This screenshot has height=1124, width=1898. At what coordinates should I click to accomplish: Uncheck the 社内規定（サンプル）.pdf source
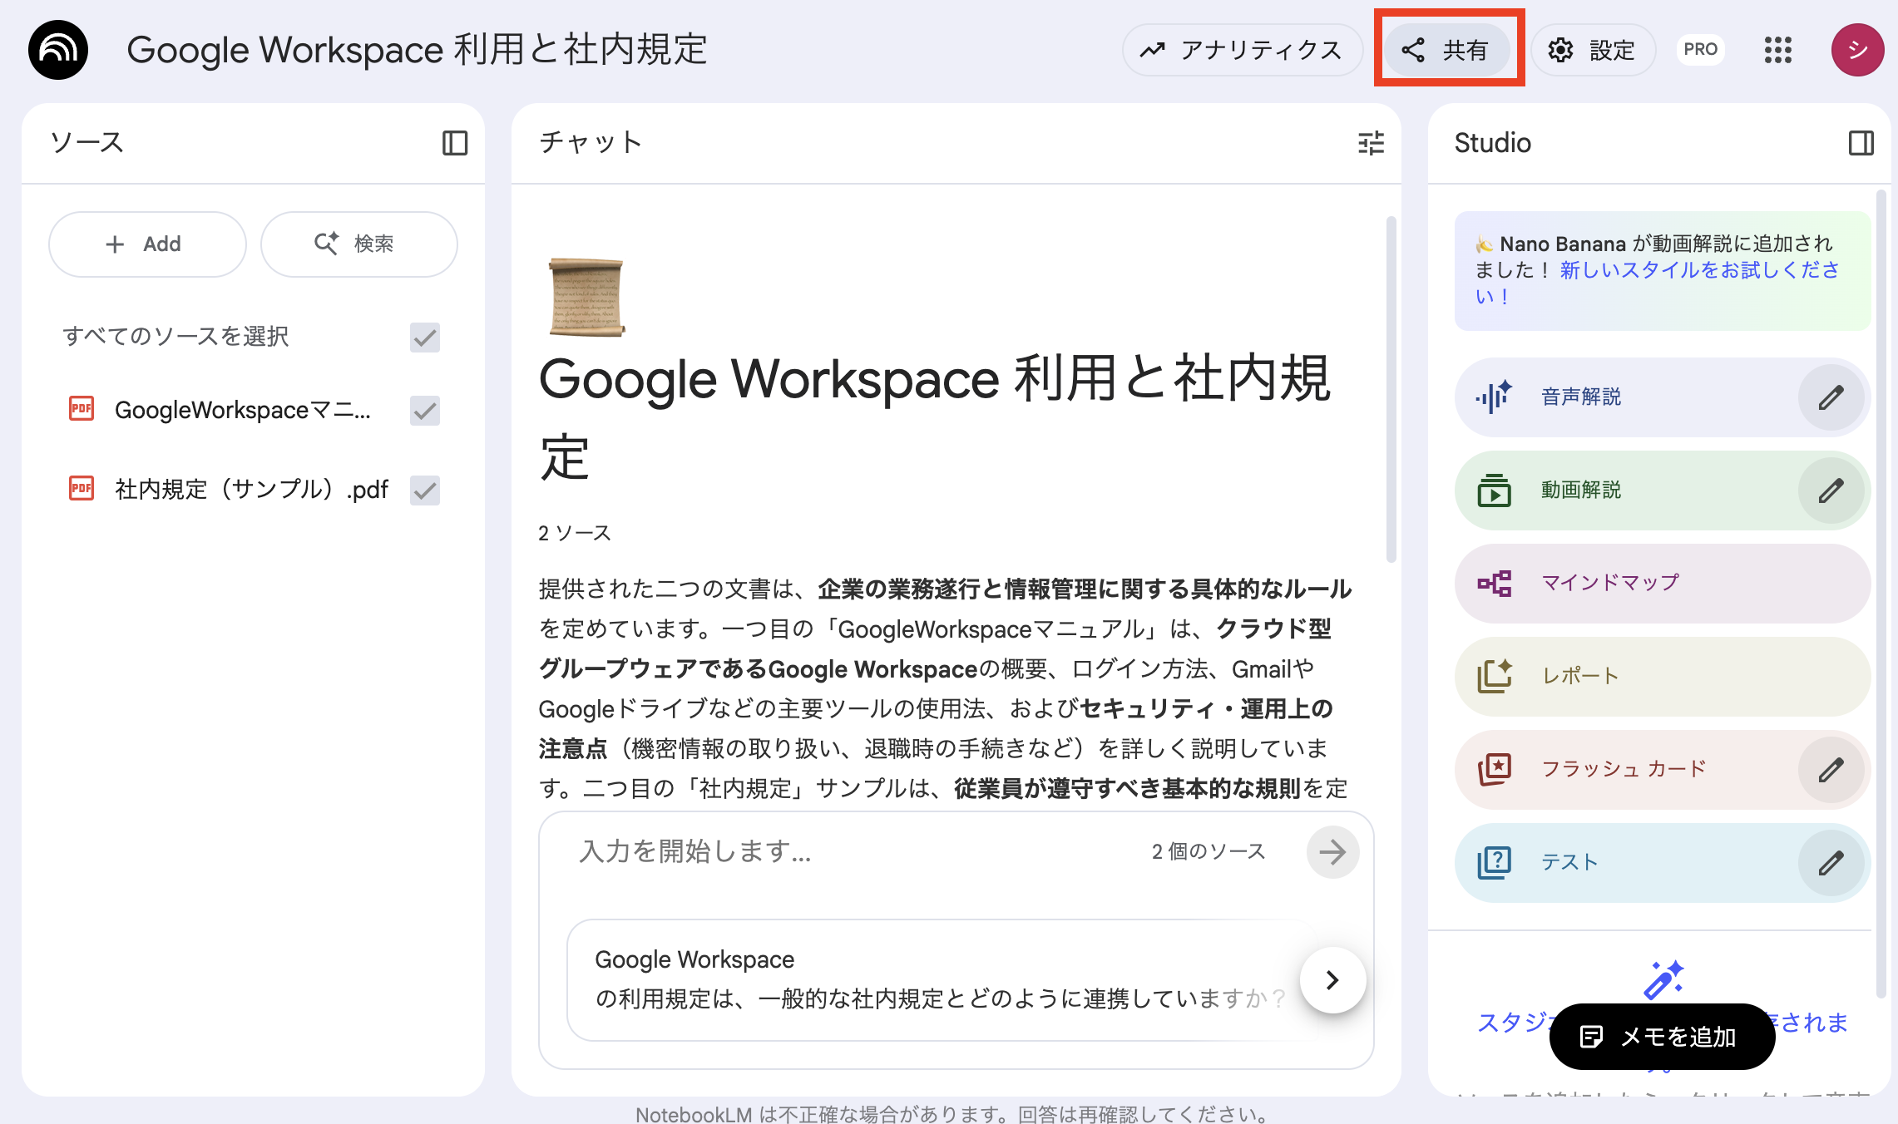pyautogui.click(x=424, y=491)
